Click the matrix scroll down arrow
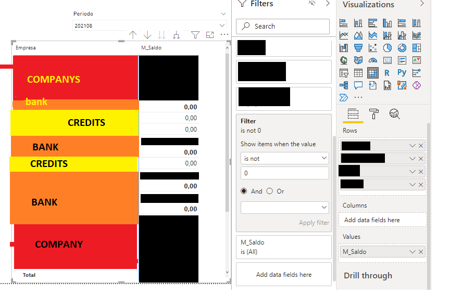Screen dimensions: 450x308 click(227, 272)
